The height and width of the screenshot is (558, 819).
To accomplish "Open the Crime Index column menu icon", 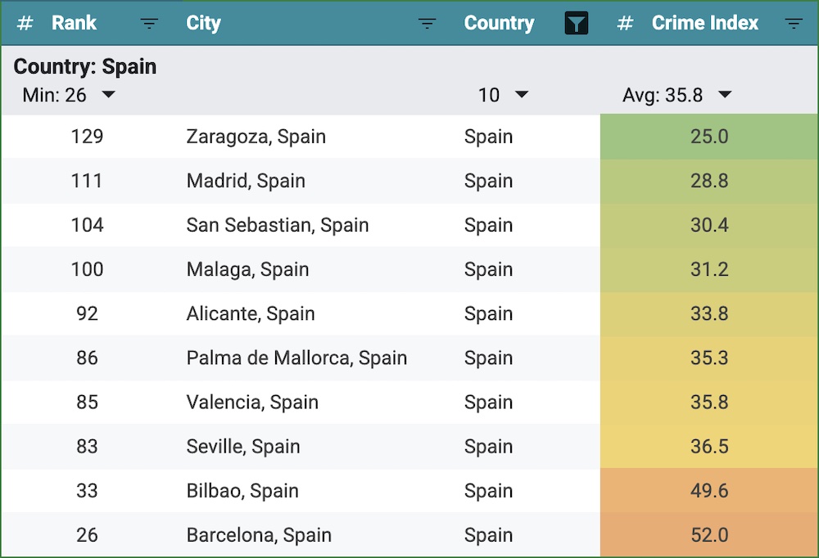I will (793, 24).
